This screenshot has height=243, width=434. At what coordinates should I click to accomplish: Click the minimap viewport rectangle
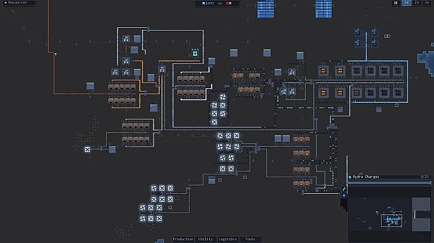click(x=392, y=220)
